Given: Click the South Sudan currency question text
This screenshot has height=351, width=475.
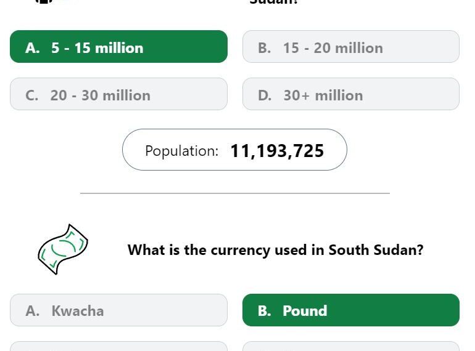Looking at the screenshot, I should tap(275, 250).
